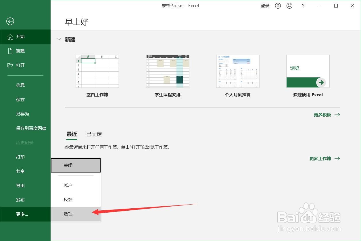361x241 pixels.
Task: Click the 欢迎使用 Excel label
Action: click(x=308, y=95)
